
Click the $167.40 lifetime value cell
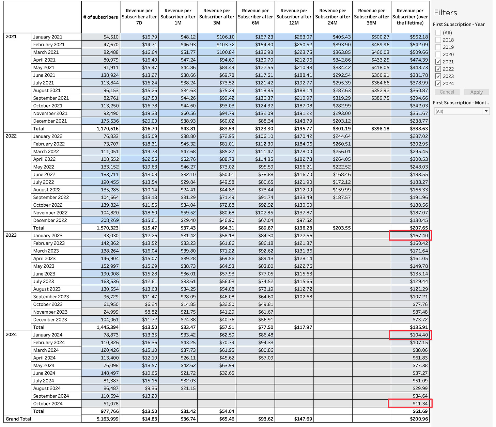click(x=410, y=236)
